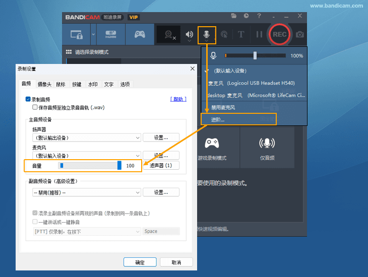Expand speaker icon chevron below it

click(x=189, y=41)
